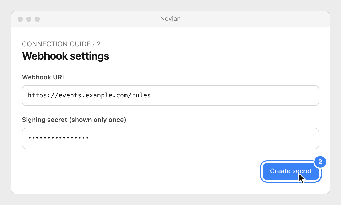
Task: Click the CONNECTION GUIDE · 2 label
Action: pos(61,44)
